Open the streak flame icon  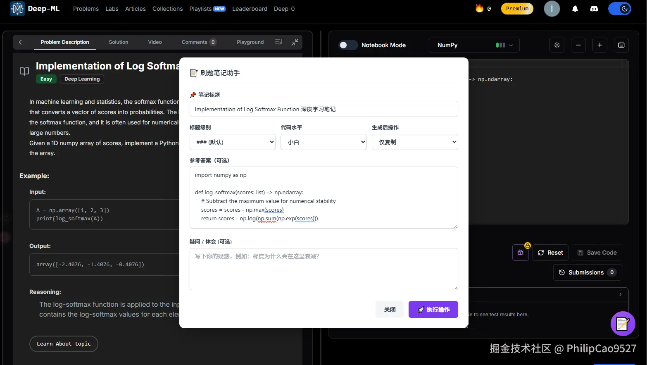point(479,8)
